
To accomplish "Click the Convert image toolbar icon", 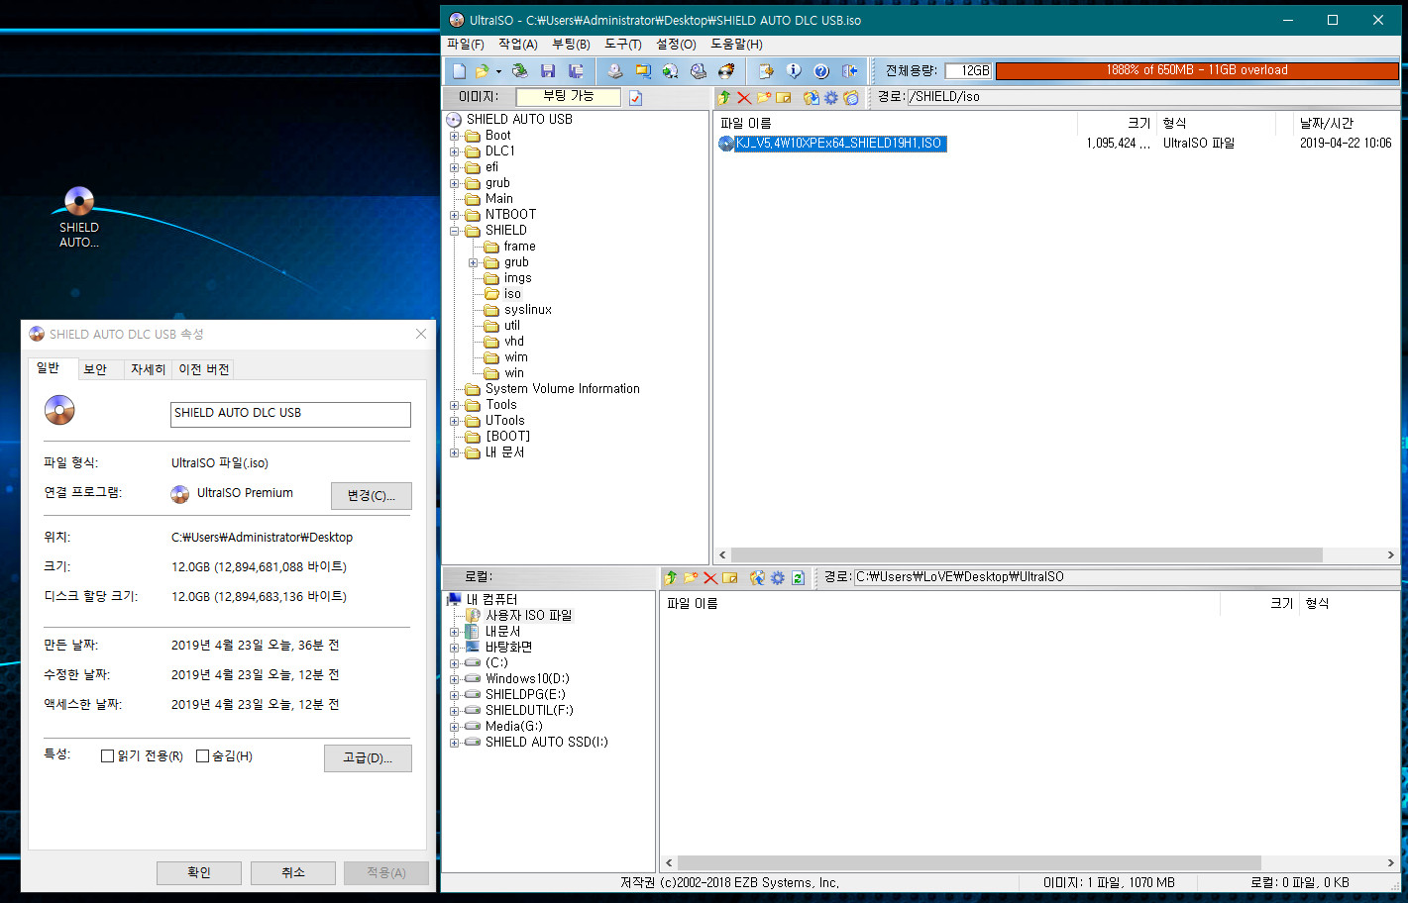I will click(x=671, y=71).
